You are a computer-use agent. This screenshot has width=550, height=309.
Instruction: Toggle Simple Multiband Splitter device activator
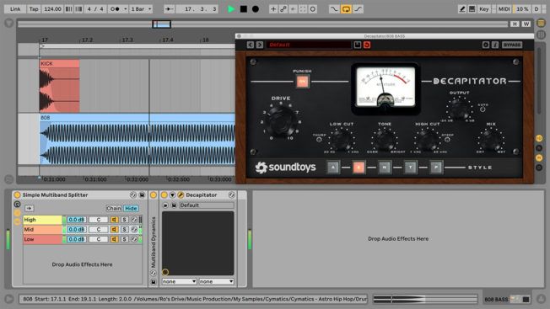click(x=17, y=195)
